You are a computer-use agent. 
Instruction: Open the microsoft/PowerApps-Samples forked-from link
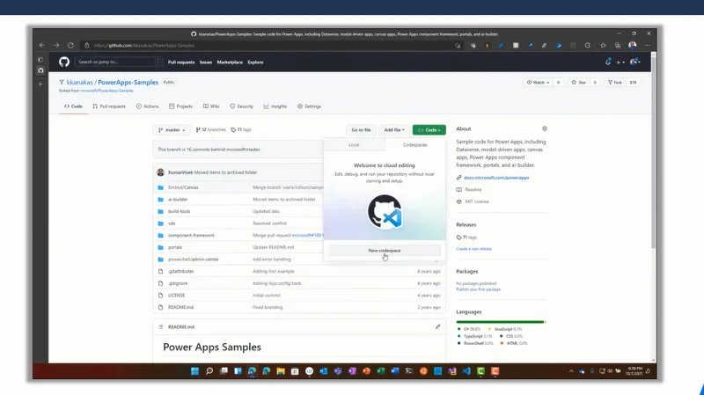tap(106, 91)
